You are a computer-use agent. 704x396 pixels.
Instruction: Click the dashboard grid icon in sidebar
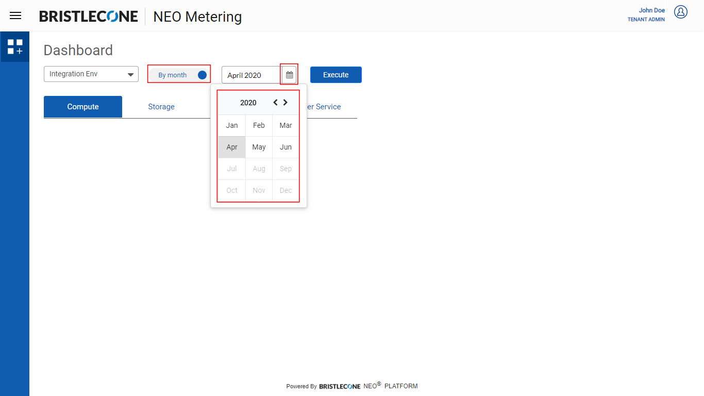pos(15,47)
